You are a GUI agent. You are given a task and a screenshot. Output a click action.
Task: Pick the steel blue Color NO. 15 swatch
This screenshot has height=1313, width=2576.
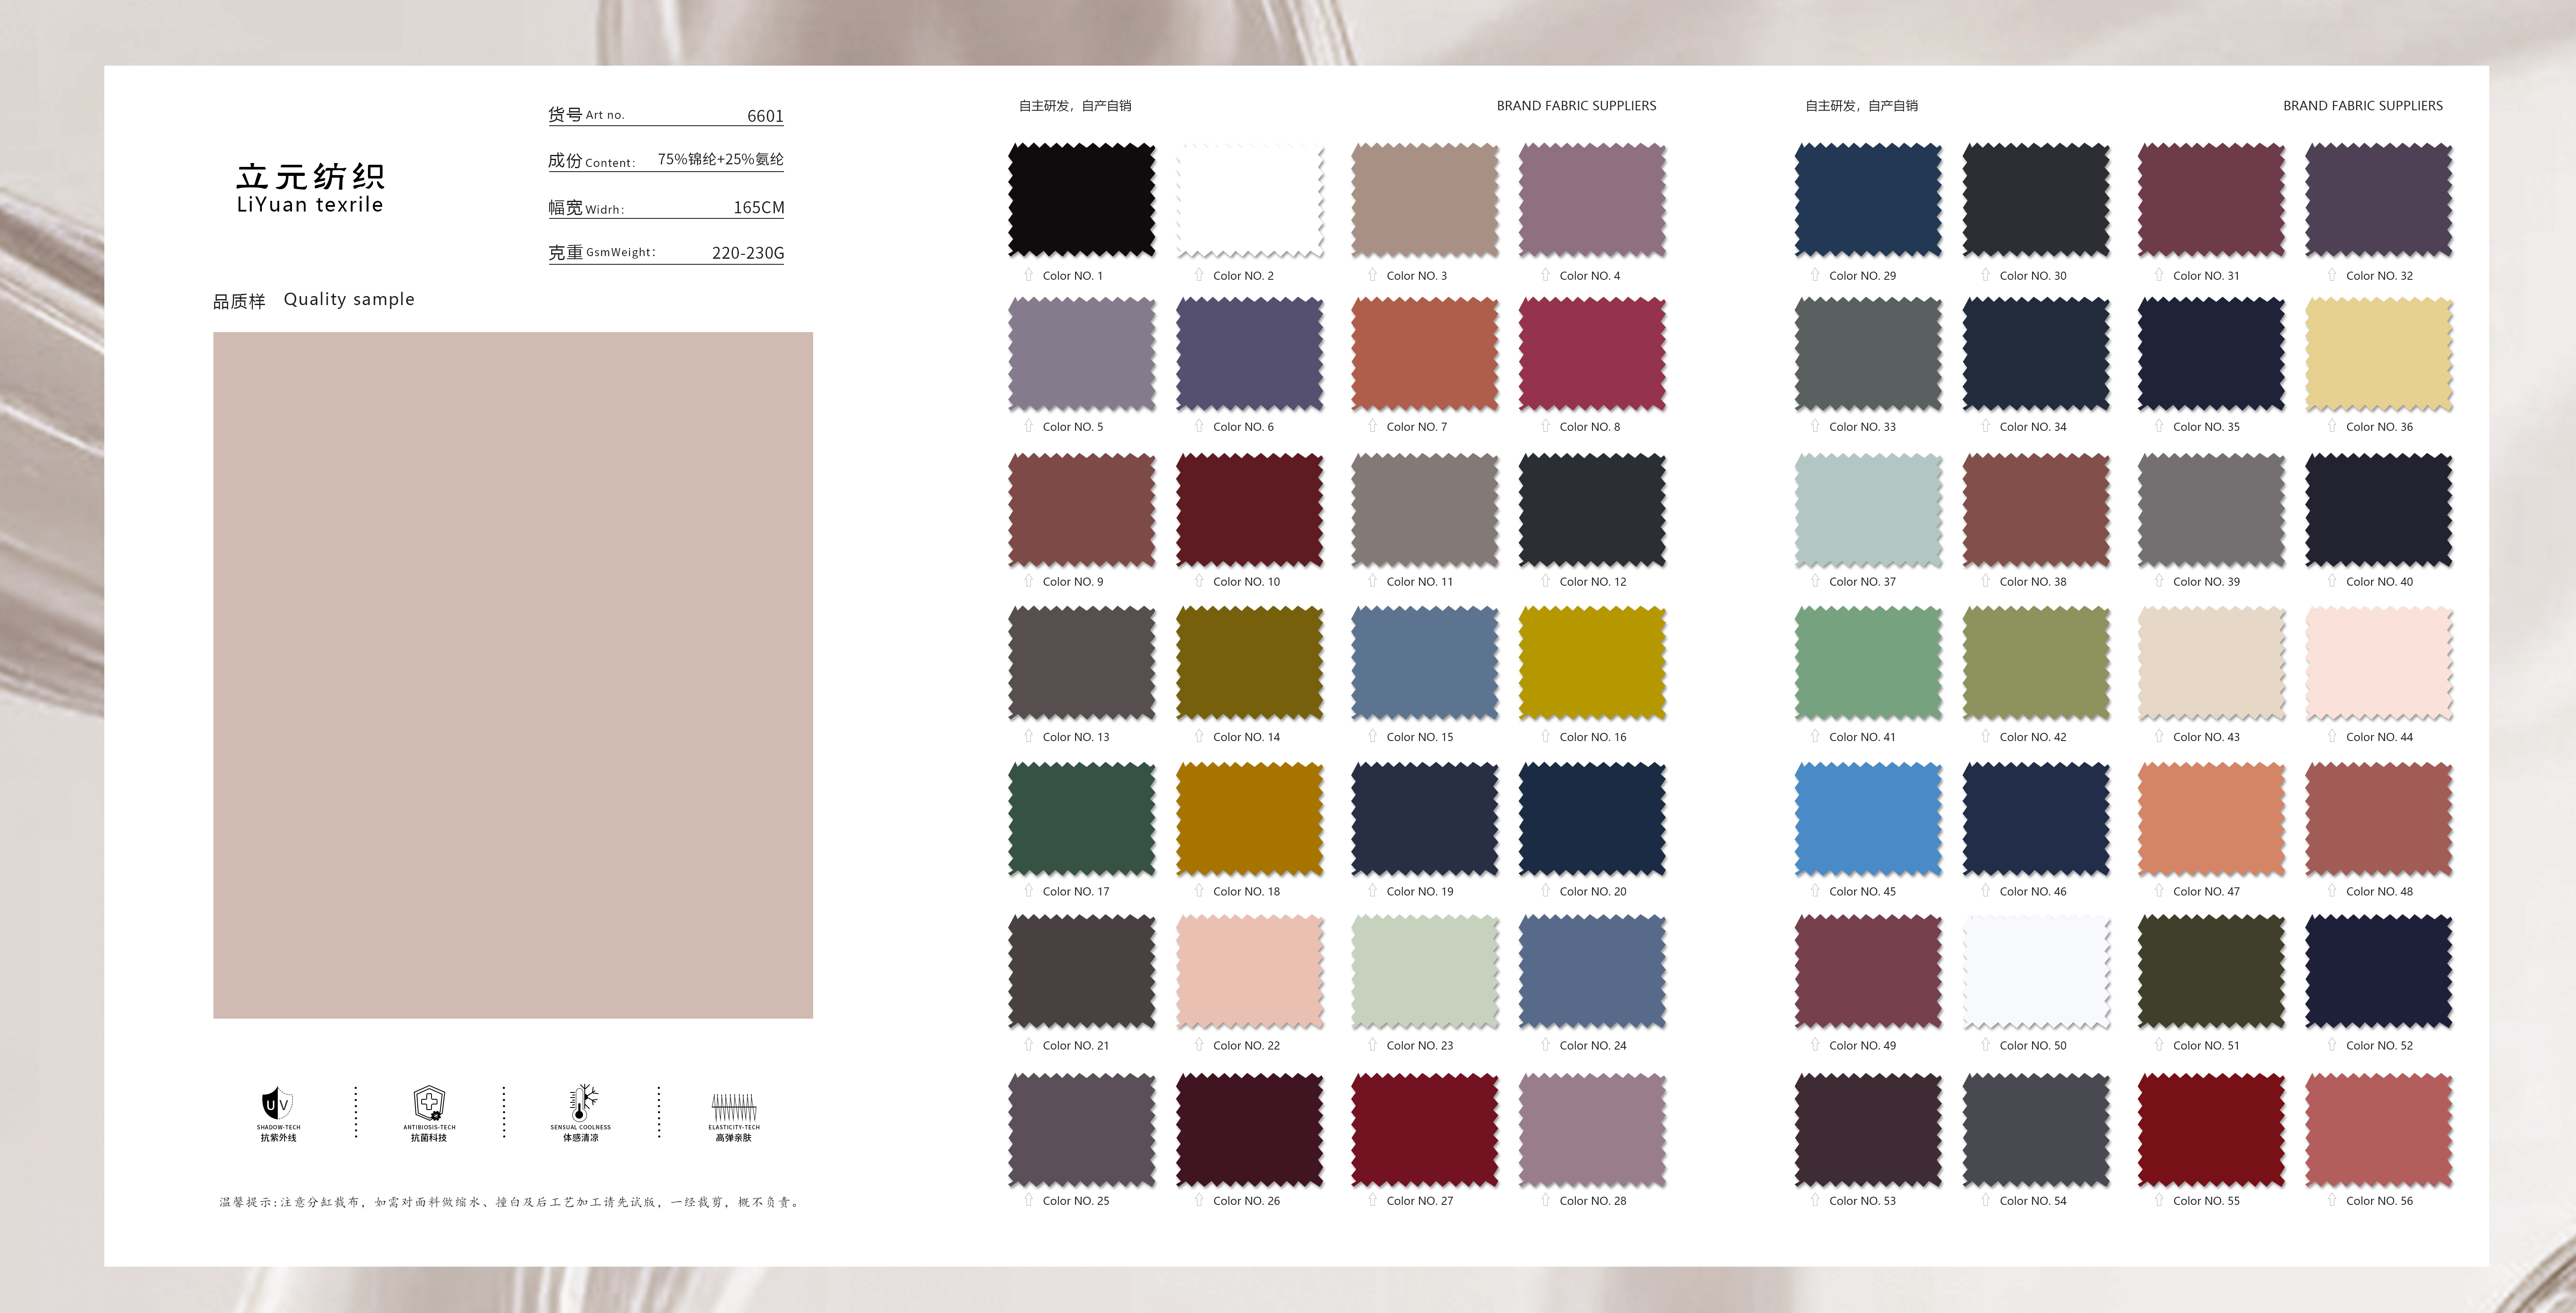(1425, 663)
